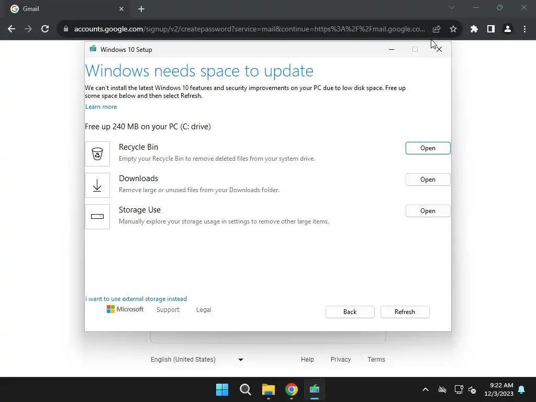Click the muted volume tray icon

pos(473,389)
